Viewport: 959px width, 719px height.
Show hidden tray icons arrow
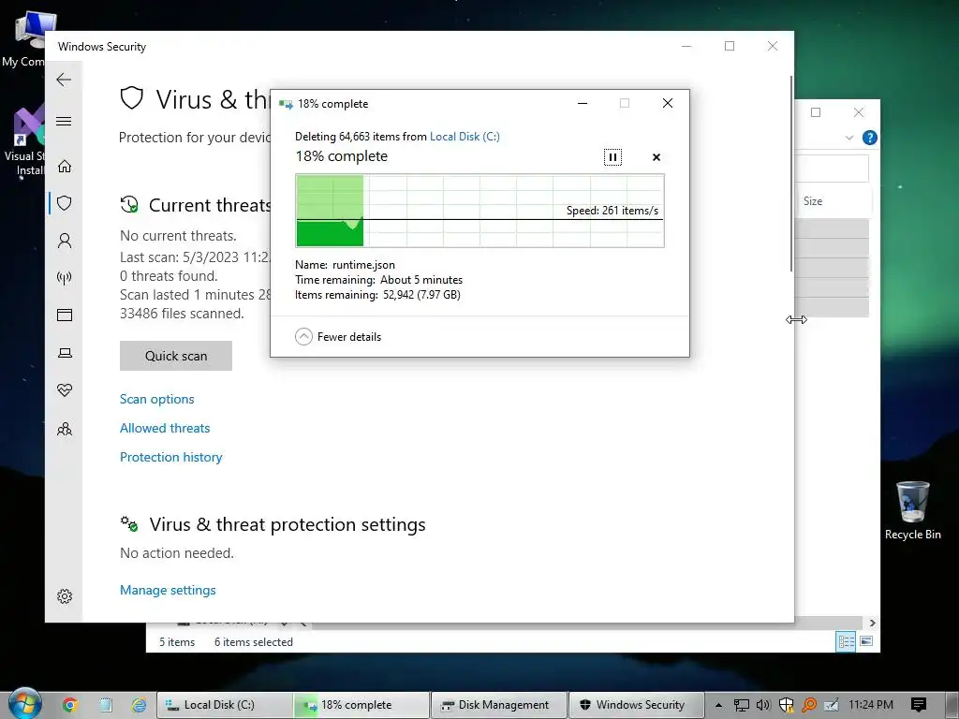pyautogui.click(x=718, y=705)
